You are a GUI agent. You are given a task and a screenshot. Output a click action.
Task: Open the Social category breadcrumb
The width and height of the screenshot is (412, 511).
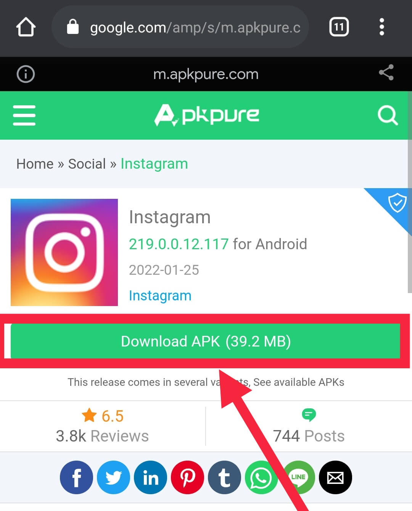[x=87, y=164]
